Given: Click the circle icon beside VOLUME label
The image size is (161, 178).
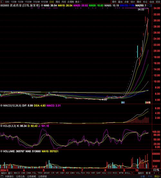Looking at the screenshot, I should pos(1,151).
